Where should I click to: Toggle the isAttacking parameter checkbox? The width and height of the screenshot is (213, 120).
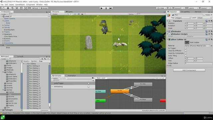[89, 87]
